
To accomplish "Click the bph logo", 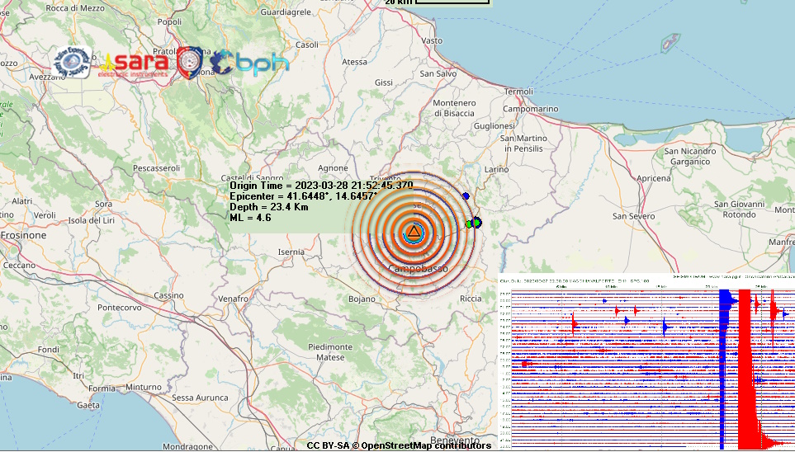I will point(249,64).
